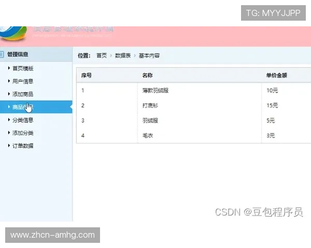Click the 3元 price cell
The image size is (311, 248).
271,135
